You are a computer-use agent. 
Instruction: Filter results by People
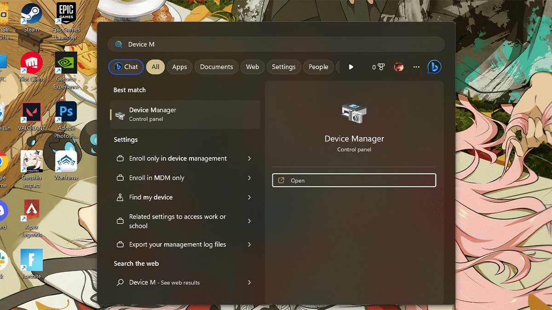pyautogui.click(x=318, y=67)
